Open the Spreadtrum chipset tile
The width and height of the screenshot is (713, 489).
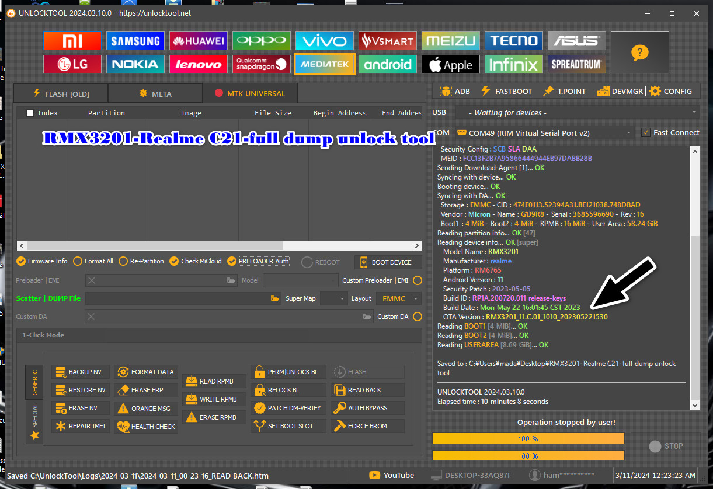577,64
